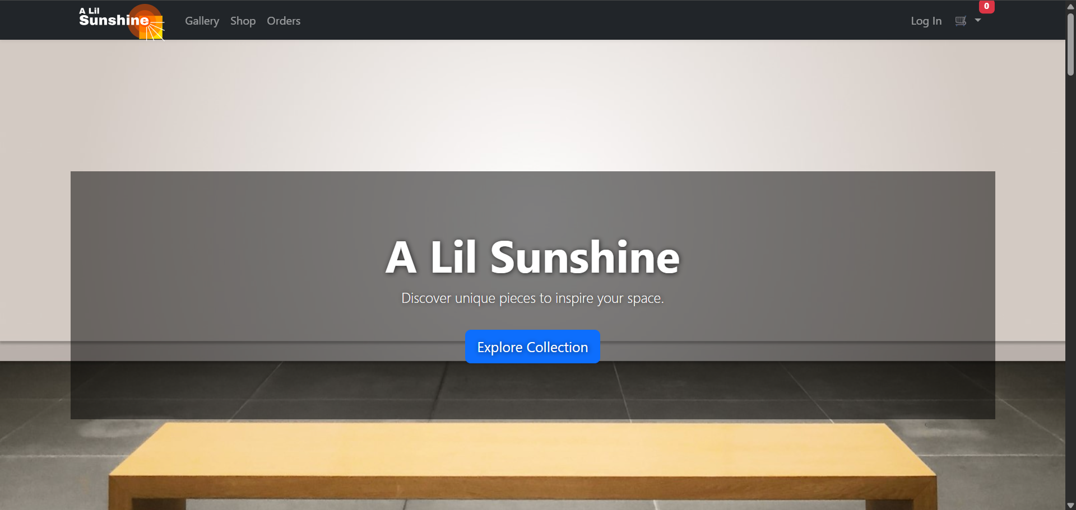Click the red cart count badge
The width and height of the screenshot is (1076, 510).
pos(986,6)
